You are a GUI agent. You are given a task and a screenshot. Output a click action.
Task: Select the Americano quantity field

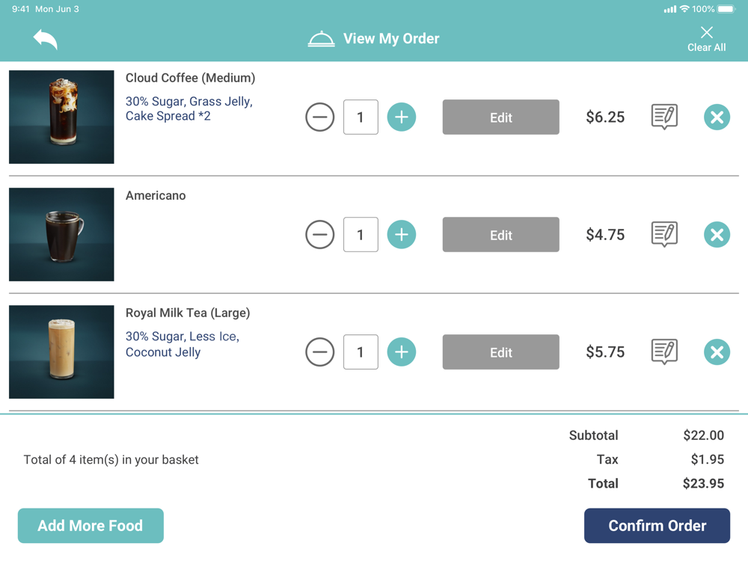[x=361, y=234]
